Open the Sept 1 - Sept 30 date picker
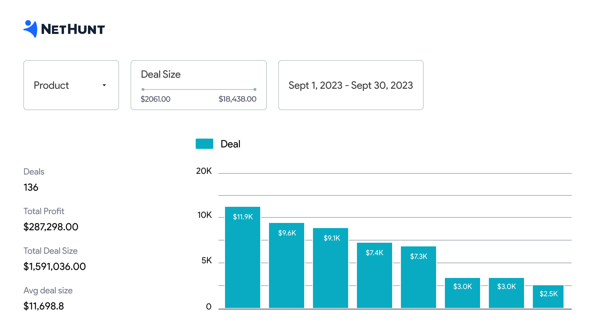Screen dimensions: 601x330 point(350,85)
